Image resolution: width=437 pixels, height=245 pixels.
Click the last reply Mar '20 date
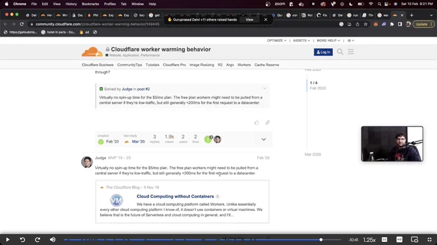[x=138, y=141]
